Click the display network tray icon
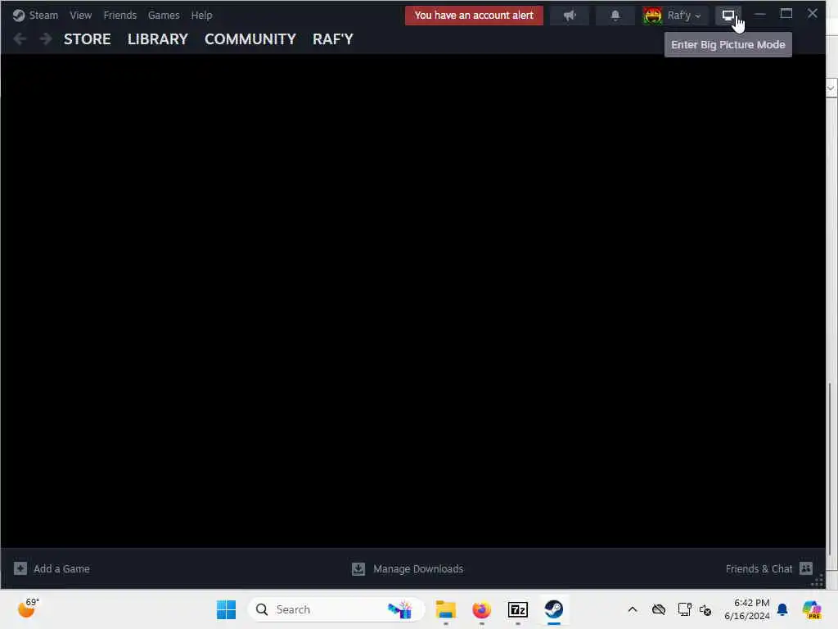The width and height of the screenshot is (838, 629). coord(684,609)
